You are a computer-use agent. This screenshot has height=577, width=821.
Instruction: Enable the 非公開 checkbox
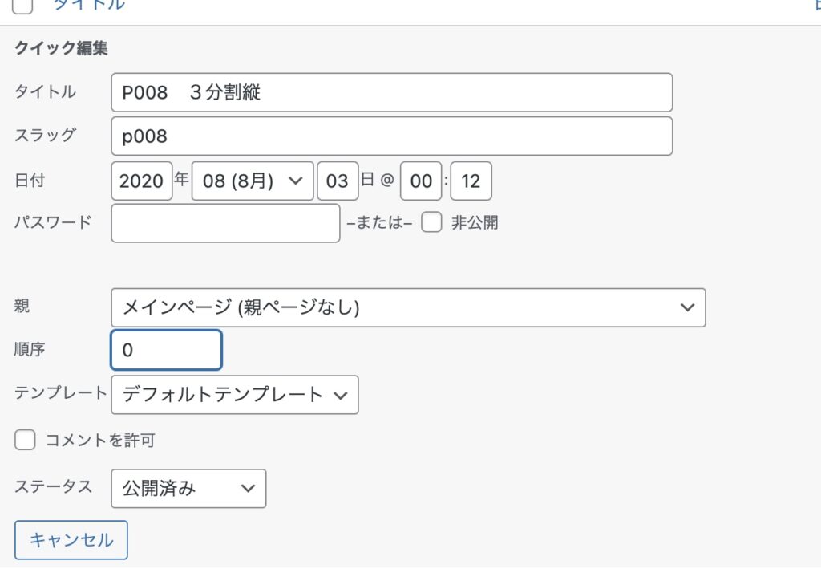[x=432, y=223]
